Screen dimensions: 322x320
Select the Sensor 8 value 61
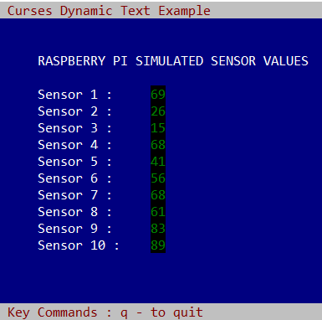pos(158,212)
